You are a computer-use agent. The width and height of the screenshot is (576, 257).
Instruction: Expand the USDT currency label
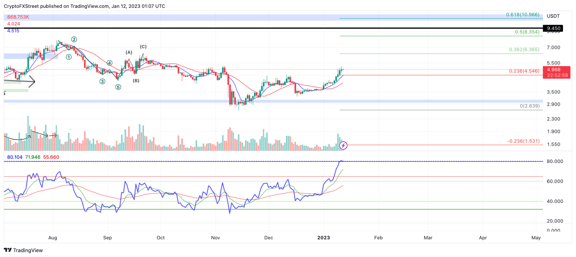[554, 16]
